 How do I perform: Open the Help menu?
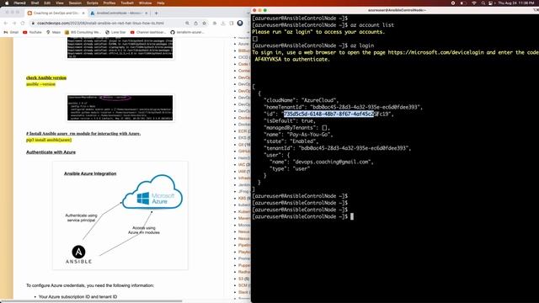[x=161, y=3]
